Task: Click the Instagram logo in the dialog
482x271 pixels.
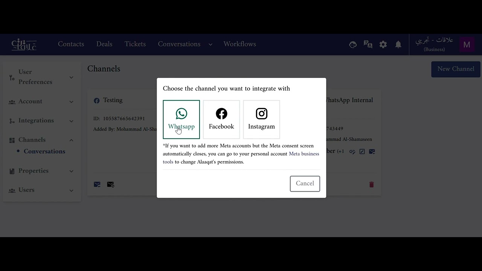Action: pyautogui.click(x=261, y=114)
